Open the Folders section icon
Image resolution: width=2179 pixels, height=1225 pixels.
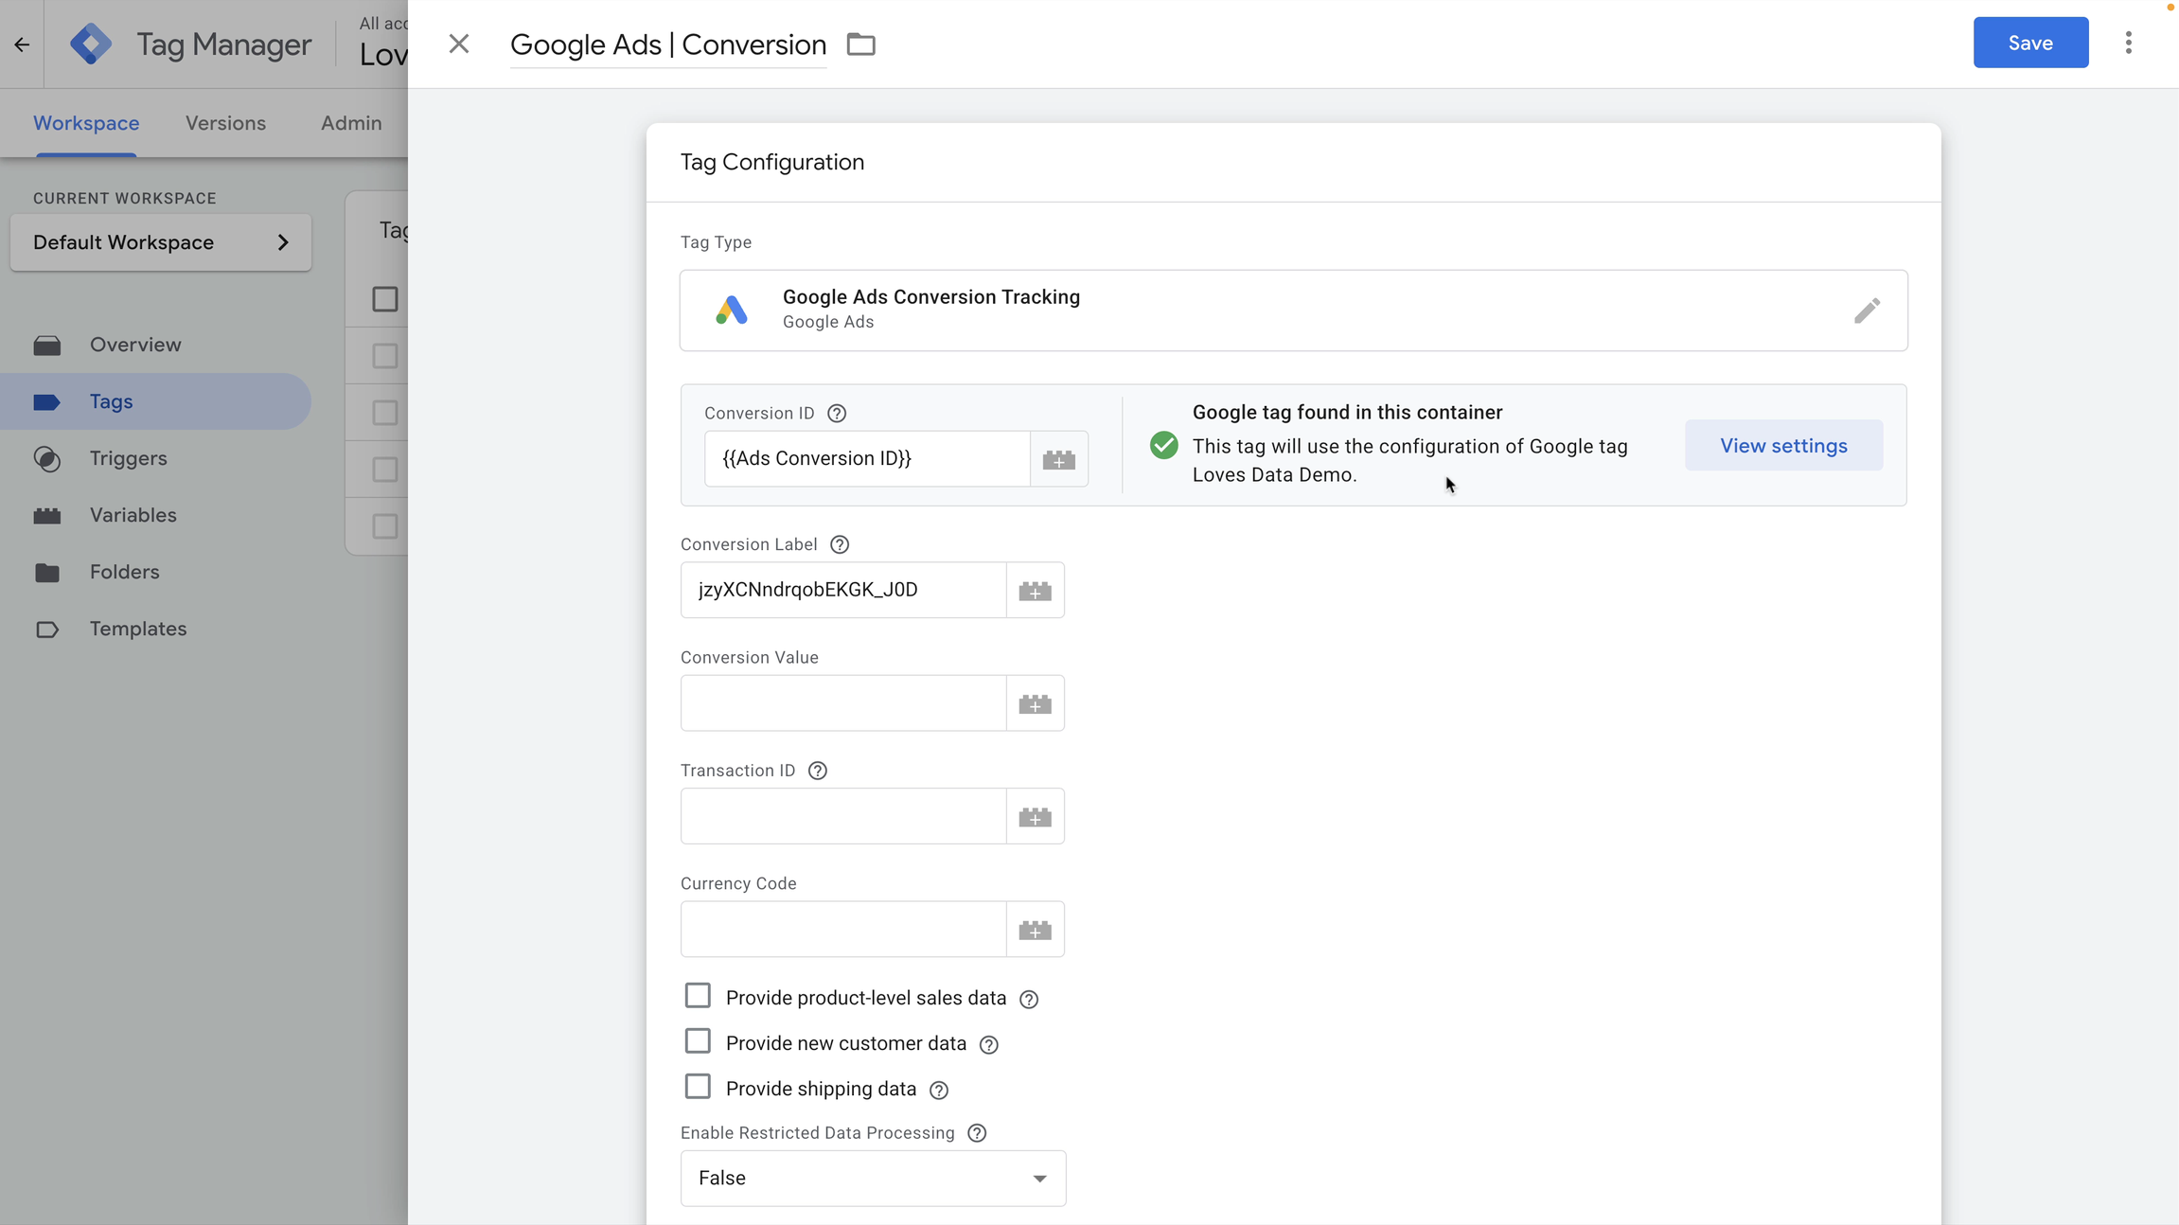click(x=46, y=572)
